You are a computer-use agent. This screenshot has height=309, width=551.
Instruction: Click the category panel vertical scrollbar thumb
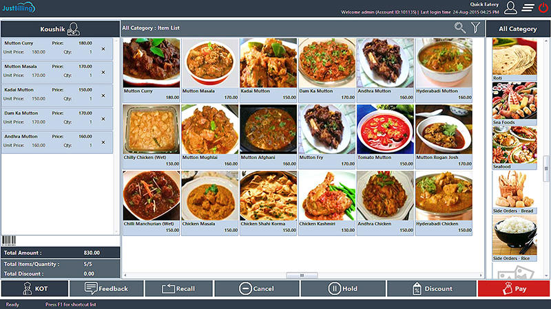coord(546,168)
